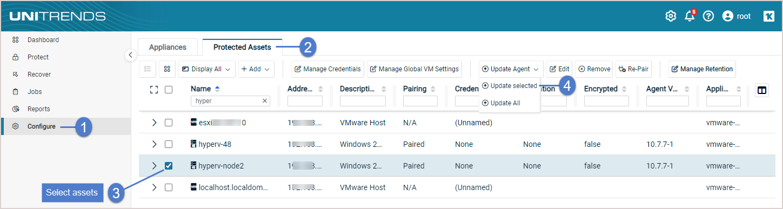Clear the hyper name filter

coord(265,101)
